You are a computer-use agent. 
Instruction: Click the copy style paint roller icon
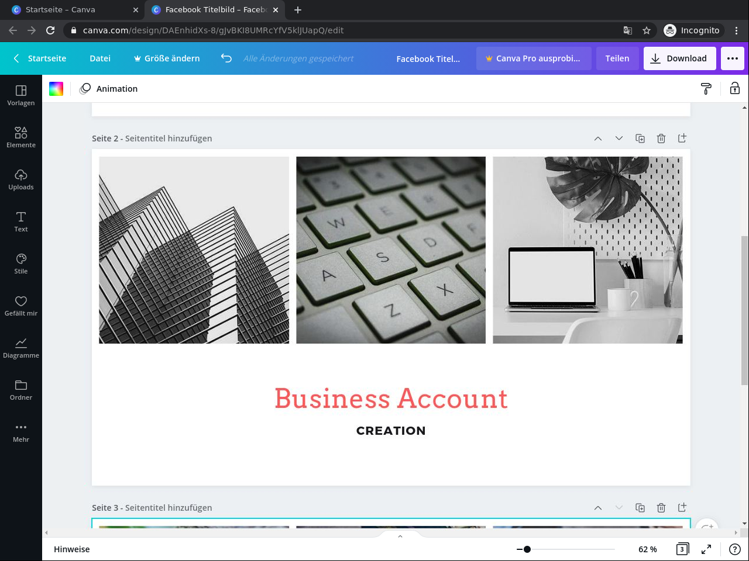706,89
